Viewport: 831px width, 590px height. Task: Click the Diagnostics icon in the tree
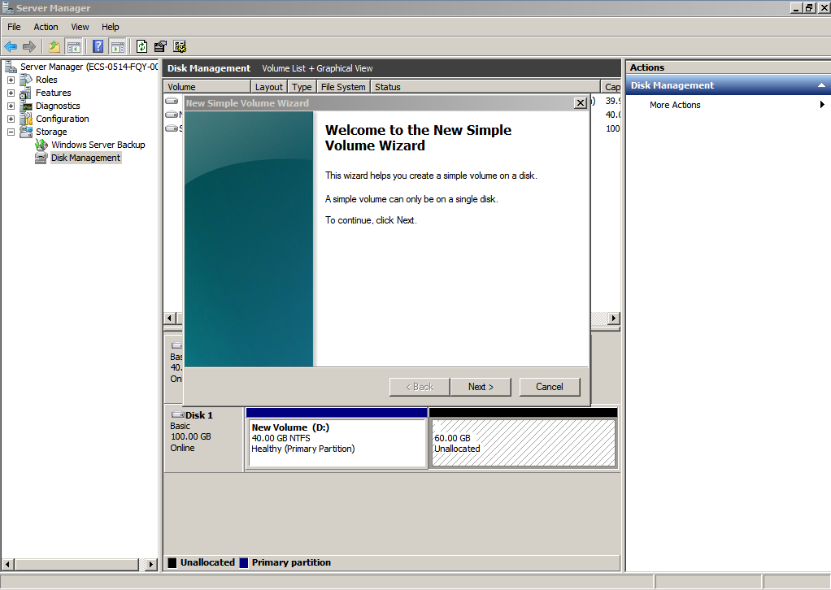tap(26, 106)
